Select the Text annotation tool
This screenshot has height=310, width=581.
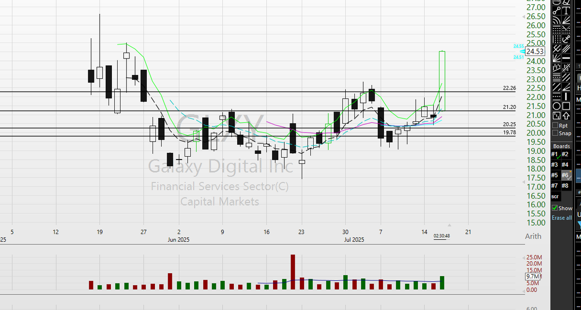pyautogui.click(x=566, y=11)
